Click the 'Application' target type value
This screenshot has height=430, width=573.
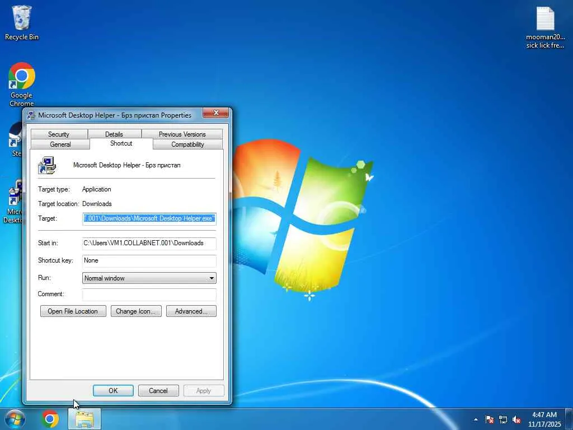[96, 189]
